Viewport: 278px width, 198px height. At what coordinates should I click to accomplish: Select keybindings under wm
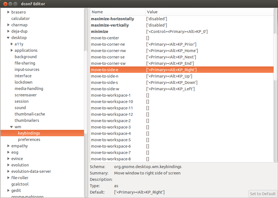[x=42, y=133]
